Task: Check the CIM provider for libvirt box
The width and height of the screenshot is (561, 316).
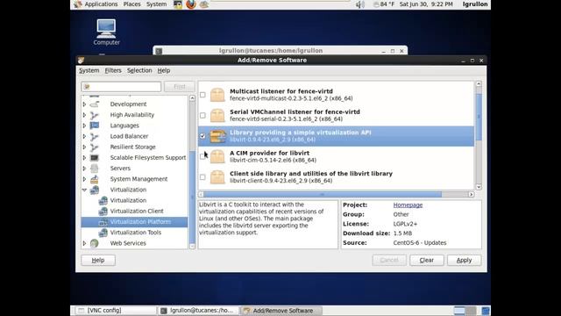Action: [x=202, y=156]
